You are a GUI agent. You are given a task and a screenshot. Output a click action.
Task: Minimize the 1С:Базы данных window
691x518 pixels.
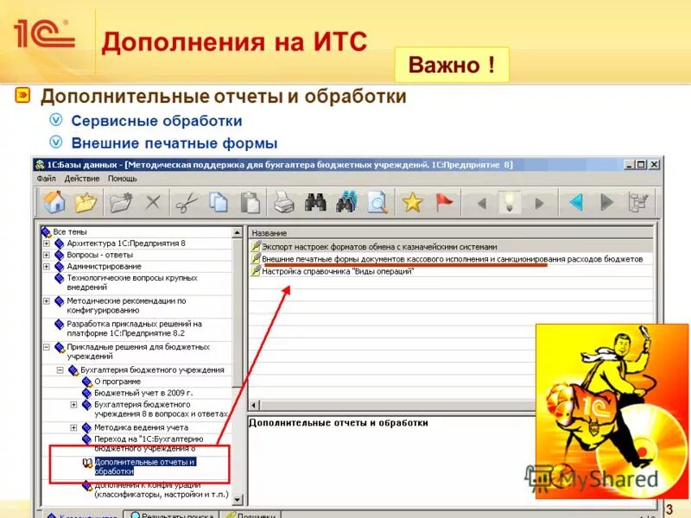[x=630, y=164]
